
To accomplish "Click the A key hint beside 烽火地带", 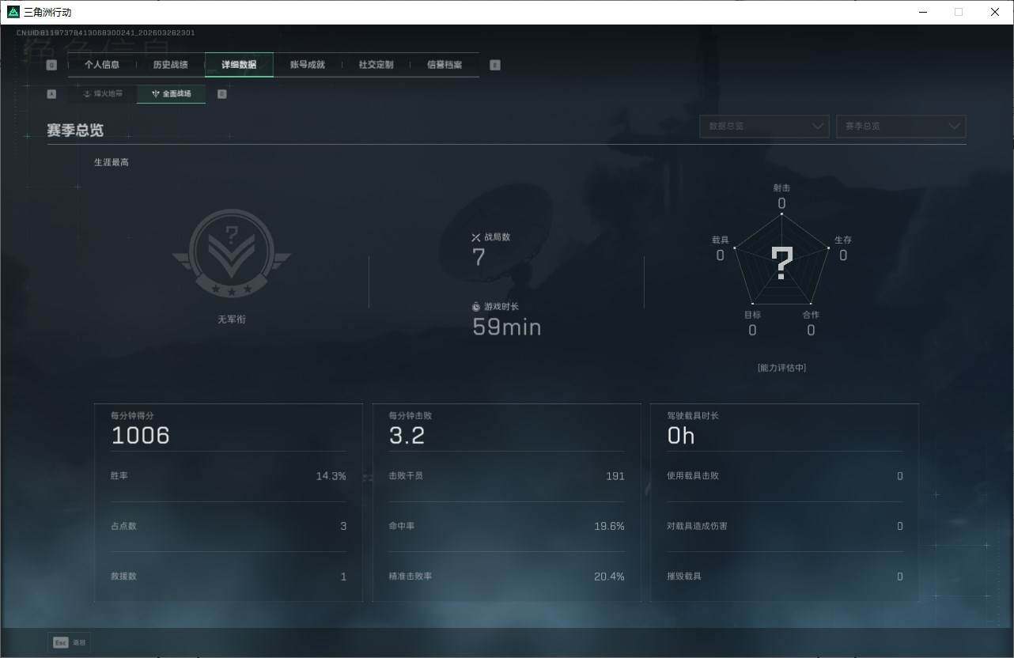I will click(51, 93).
